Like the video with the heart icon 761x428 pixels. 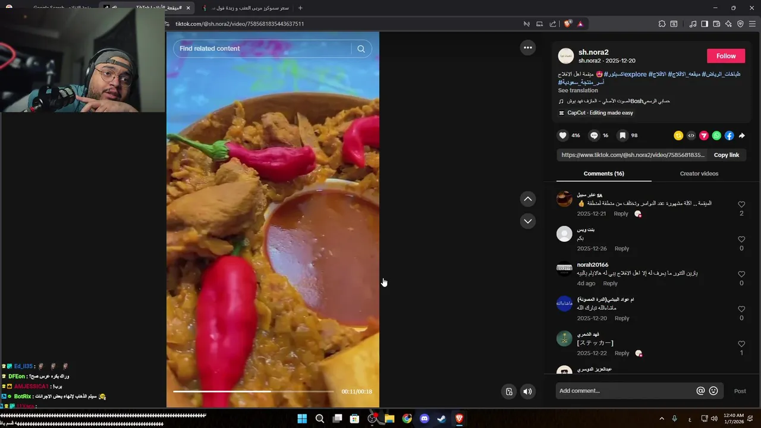click(562, 136)
